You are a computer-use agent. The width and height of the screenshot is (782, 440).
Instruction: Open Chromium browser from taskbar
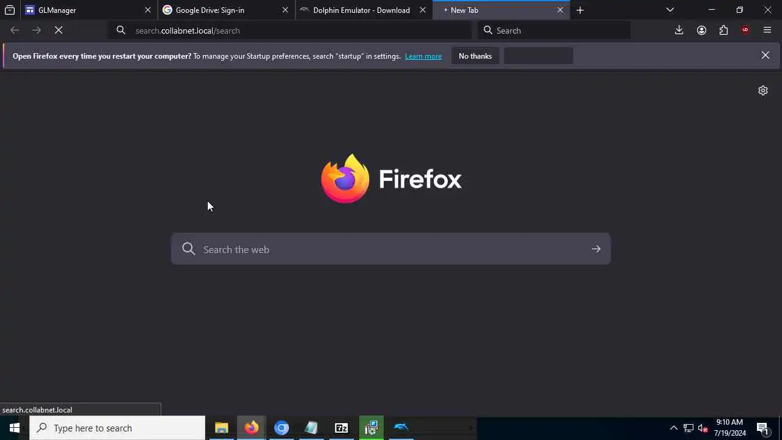coord(281,428)
